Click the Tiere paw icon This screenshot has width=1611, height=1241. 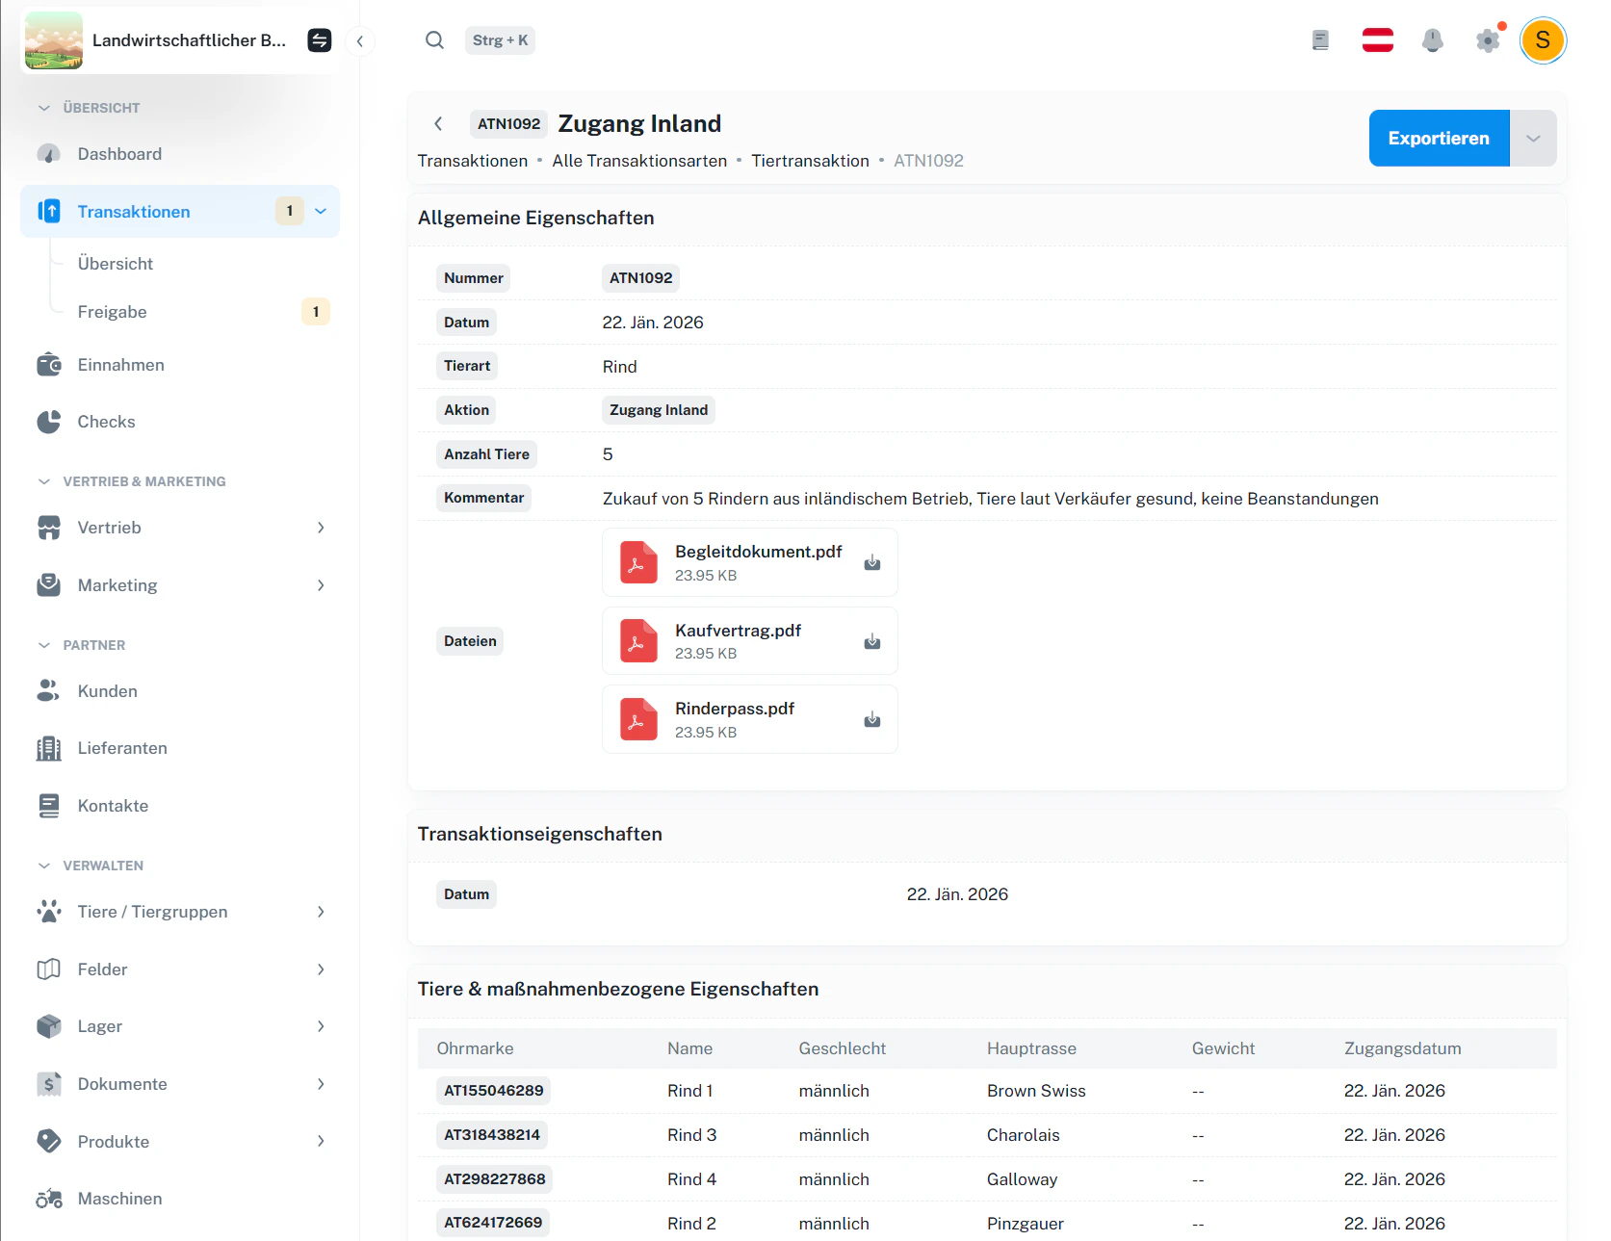click(x=48, y=912)
